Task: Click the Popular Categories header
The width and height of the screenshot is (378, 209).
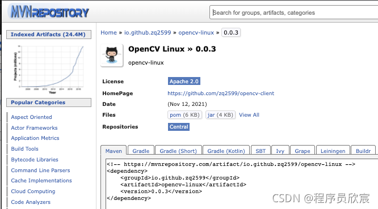Action: (x=49, y=103)
